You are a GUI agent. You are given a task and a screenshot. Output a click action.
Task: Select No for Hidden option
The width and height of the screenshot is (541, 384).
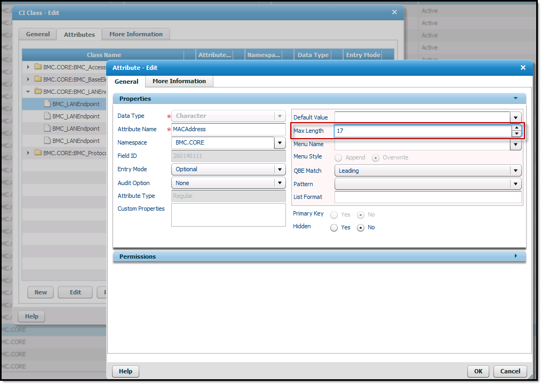coord(361,227)
